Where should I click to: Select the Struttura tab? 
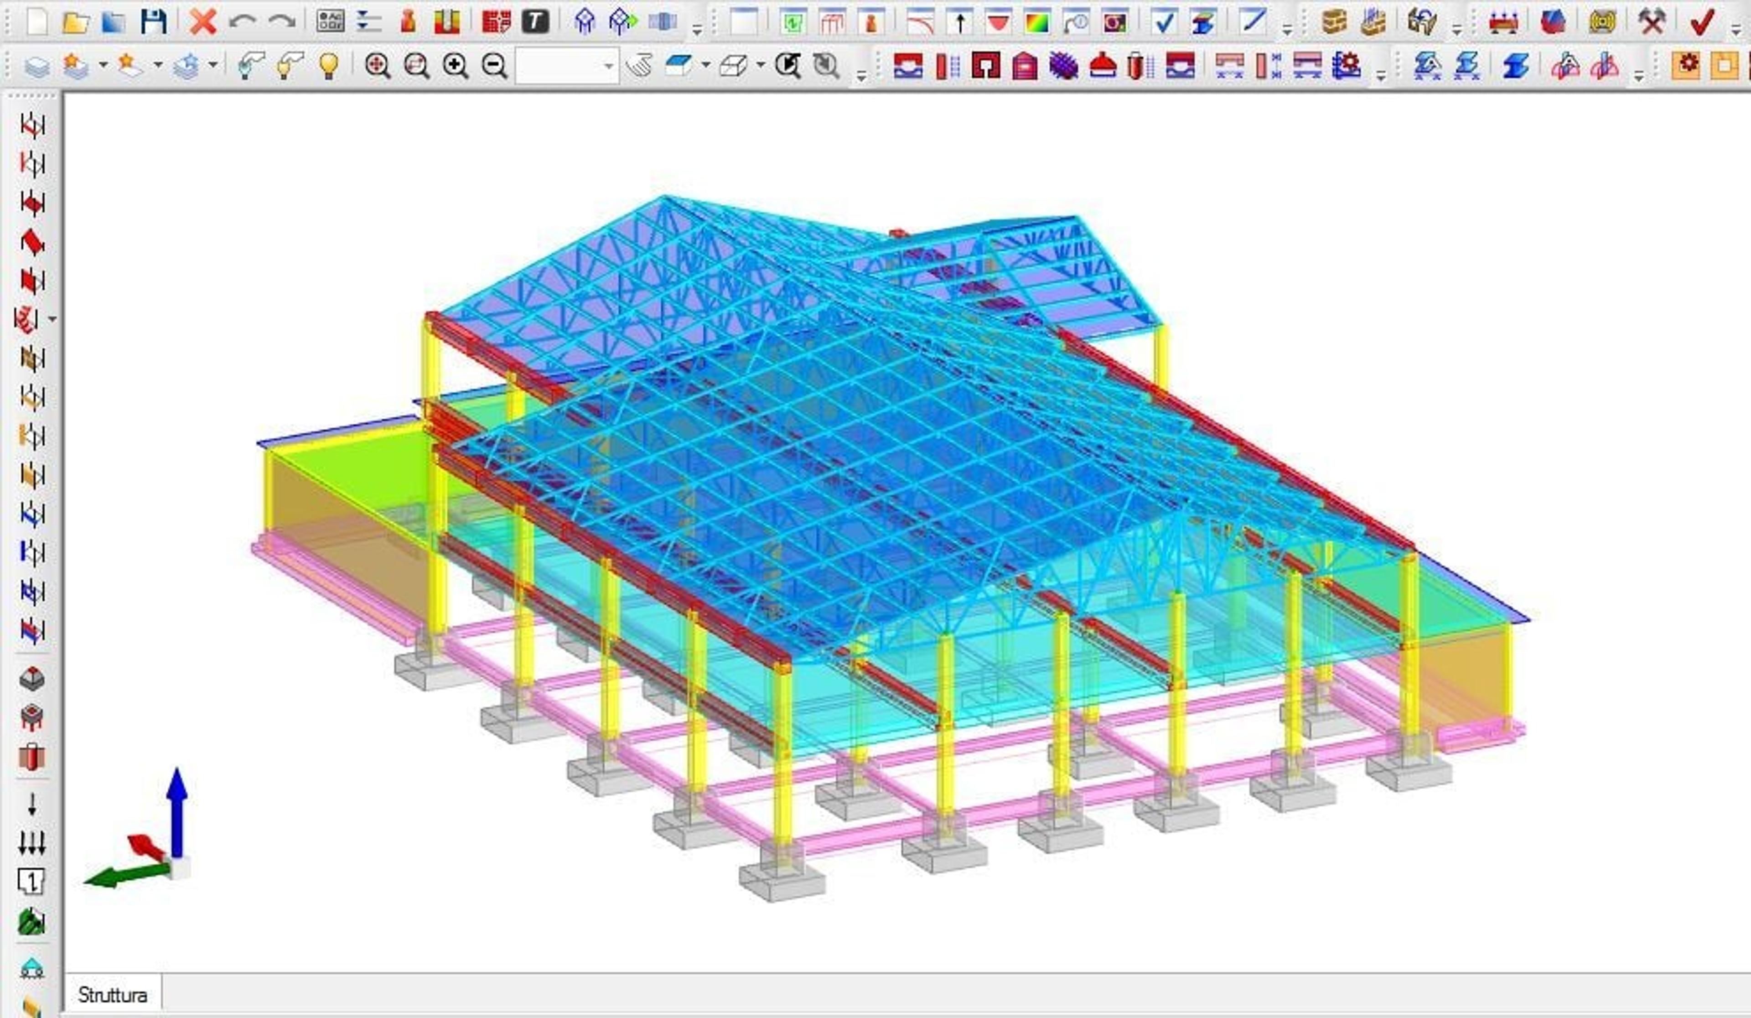click(x=113, y=995)
